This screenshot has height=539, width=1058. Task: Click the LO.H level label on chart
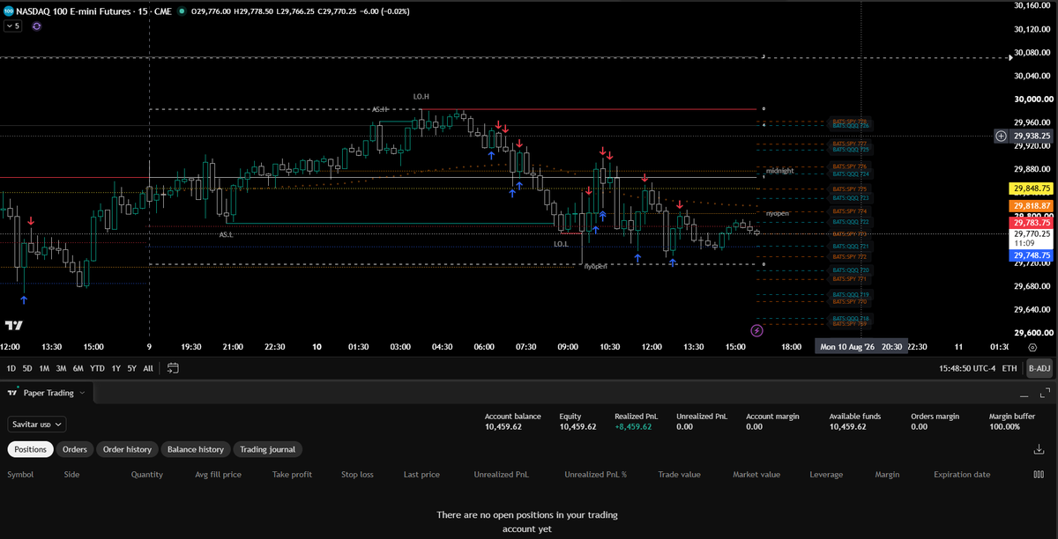(421, 95)
